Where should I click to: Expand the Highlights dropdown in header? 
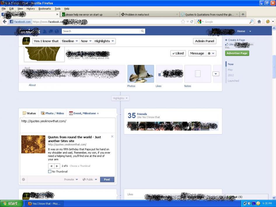(104, 41)
